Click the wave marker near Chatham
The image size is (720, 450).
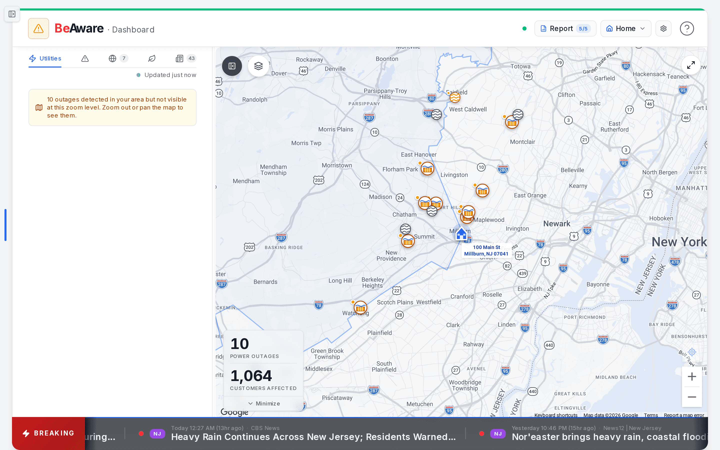click(x=432, y=211)
